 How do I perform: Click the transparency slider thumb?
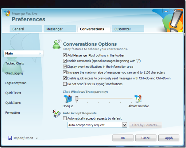pyautogui.click(x=77, y=99)
